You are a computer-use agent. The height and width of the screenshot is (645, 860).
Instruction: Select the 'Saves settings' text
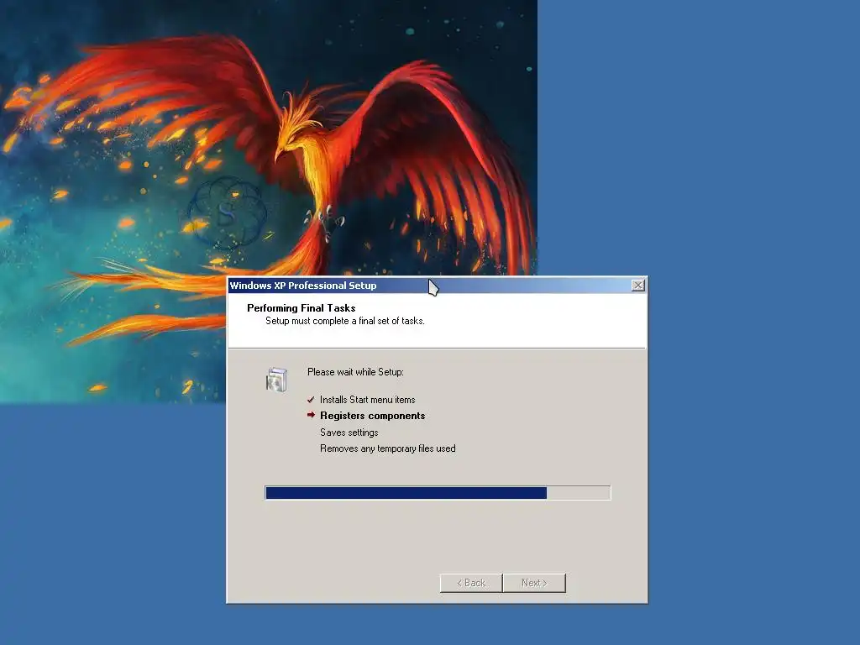(x=349, y=433)
